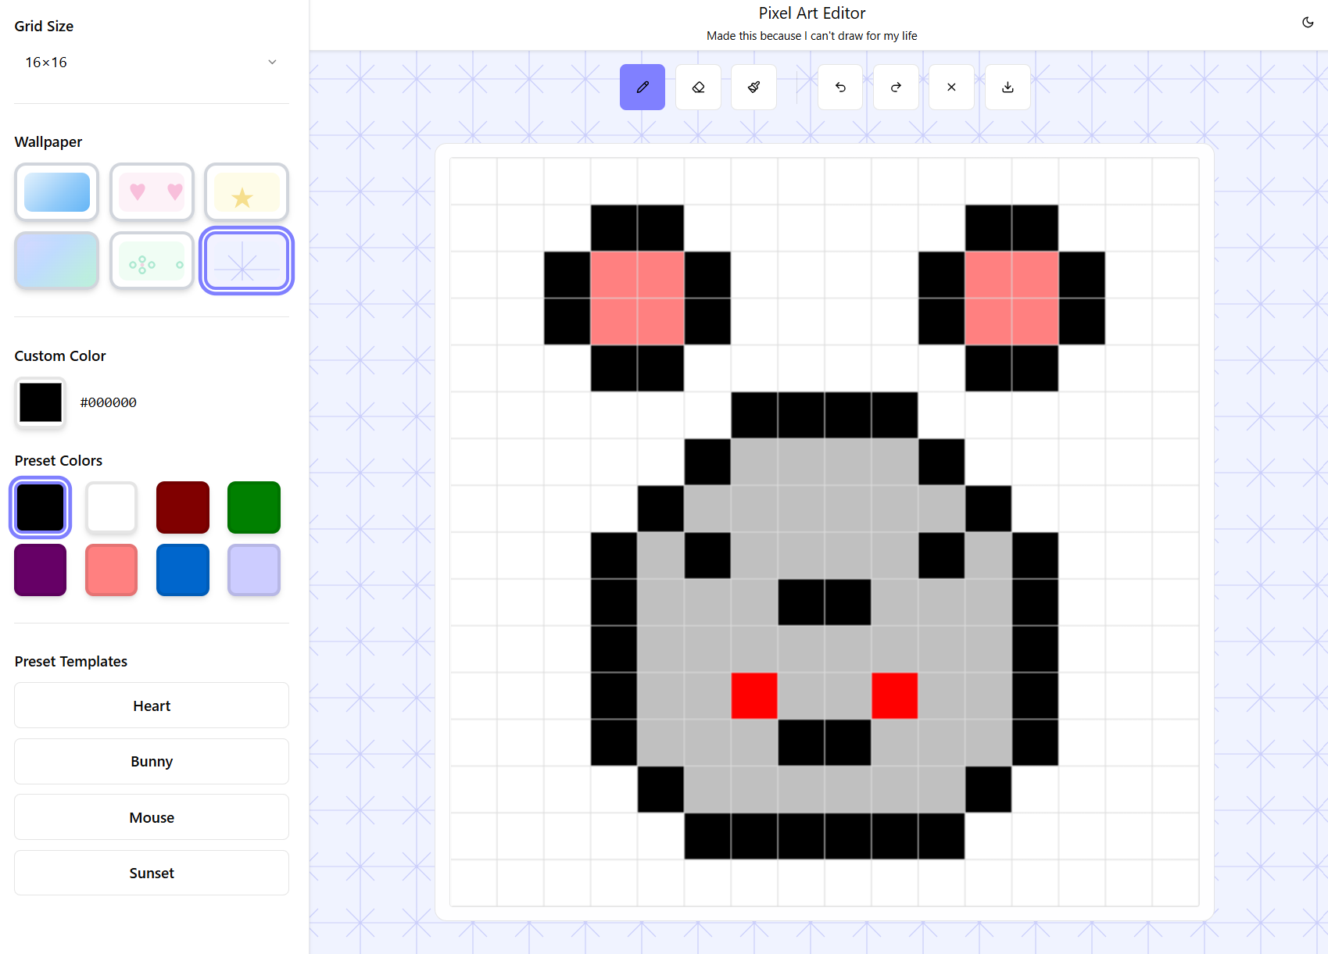Image resolution: width=1328 pixels, height=954 pixels.
Task: Pick the dark red preset color
Action: tap(183, 508)
